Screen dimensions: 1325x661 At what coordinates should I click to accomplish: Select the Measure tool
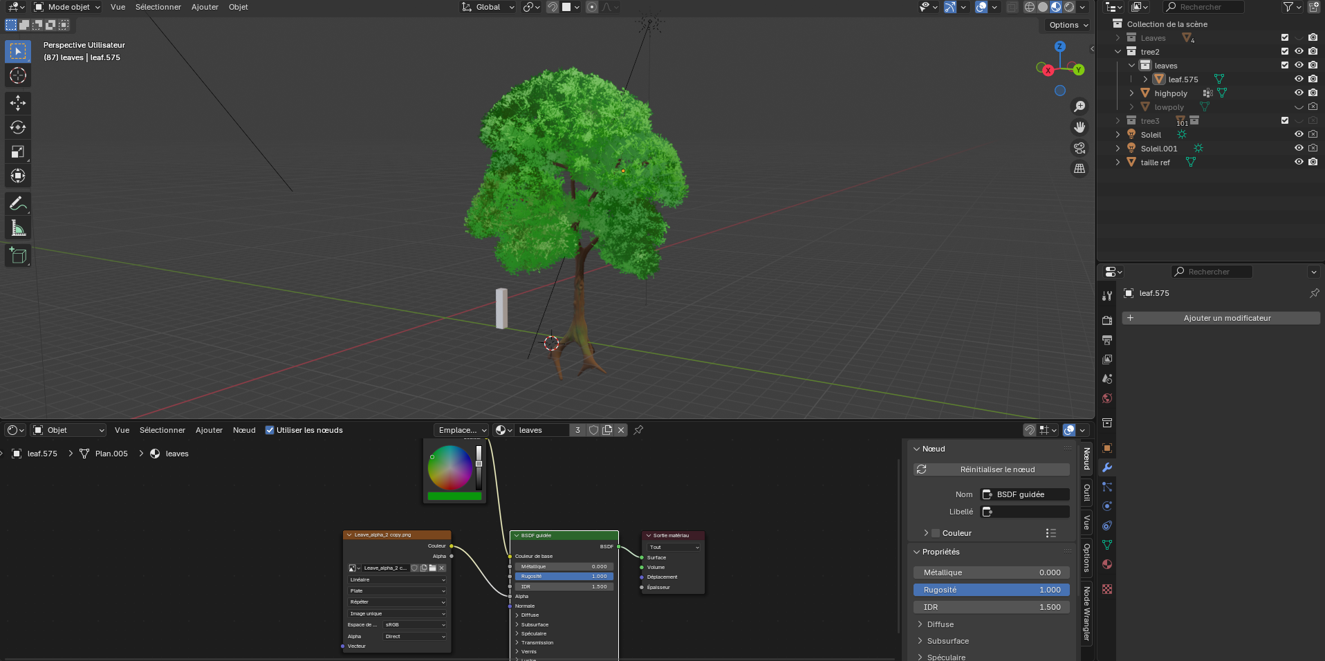click(x=18, y=228)
